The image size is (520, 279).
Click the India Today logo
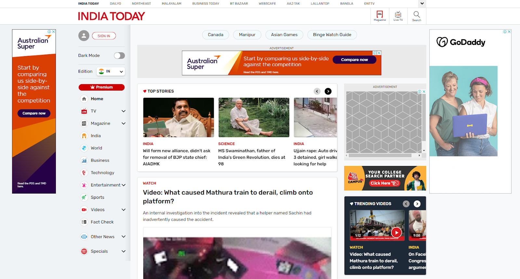pyautogui.click(x=111, y=16)
